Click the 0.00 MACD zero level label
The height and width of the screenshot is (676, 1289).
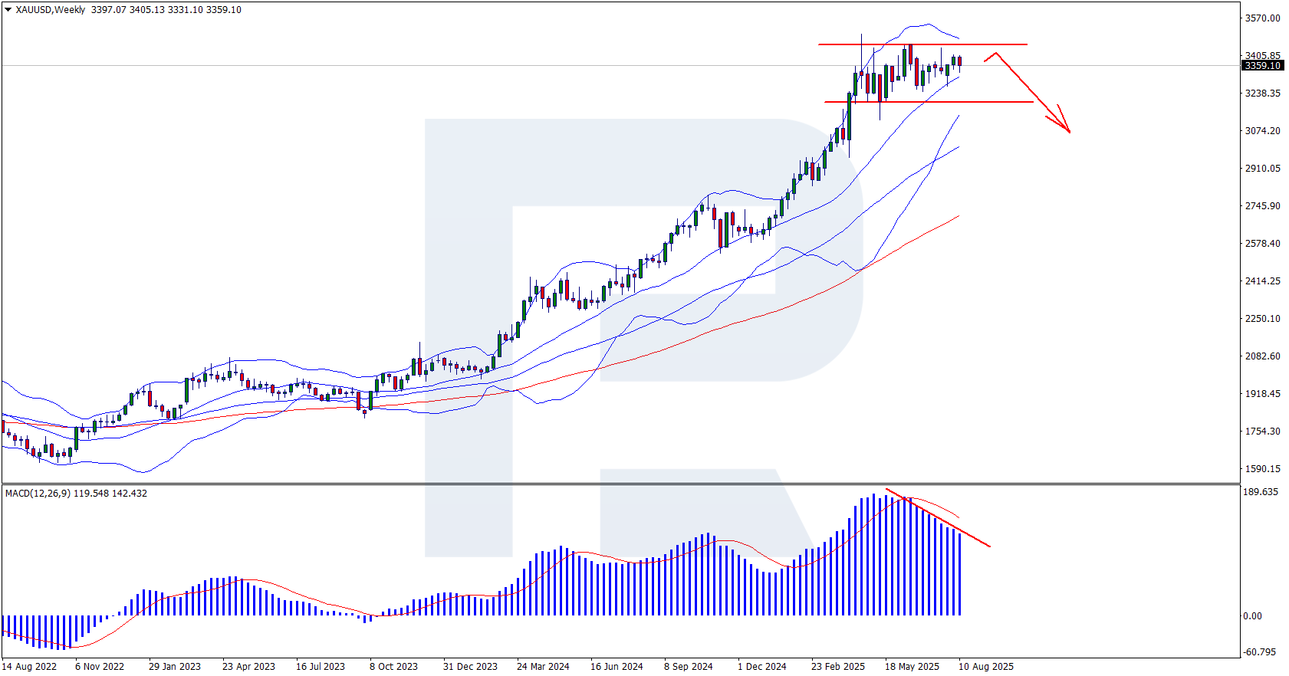1252,616
